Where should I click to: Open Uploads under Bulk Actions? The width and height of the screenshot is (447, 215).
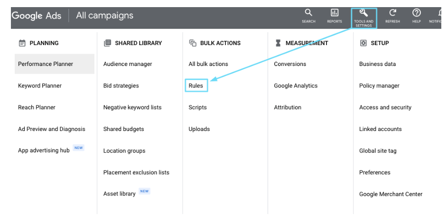[199, 129]
